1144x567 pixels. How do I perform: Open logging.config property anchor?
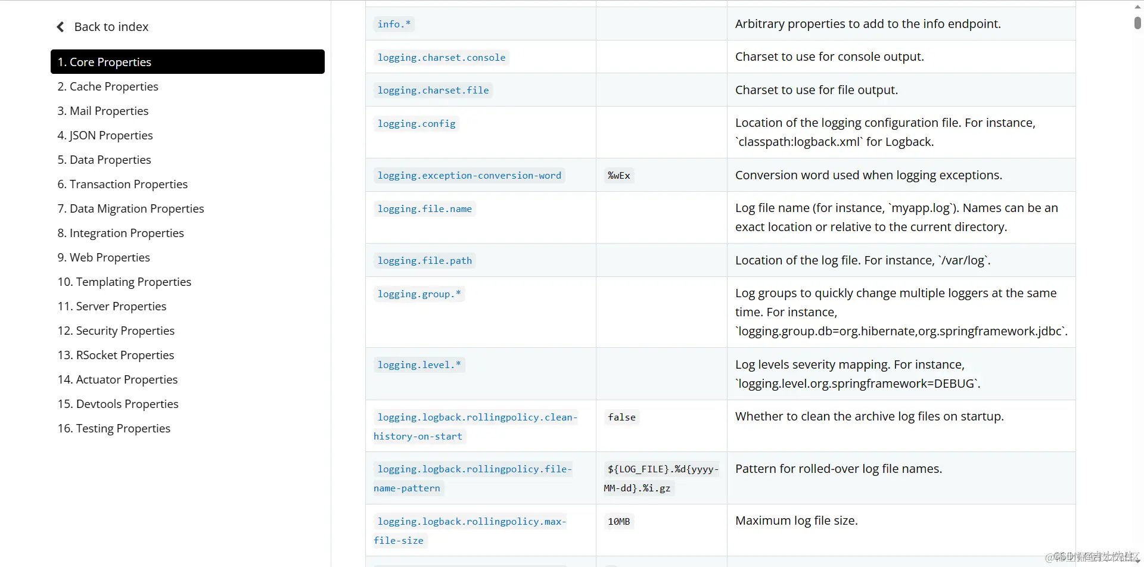click(416, 123)
